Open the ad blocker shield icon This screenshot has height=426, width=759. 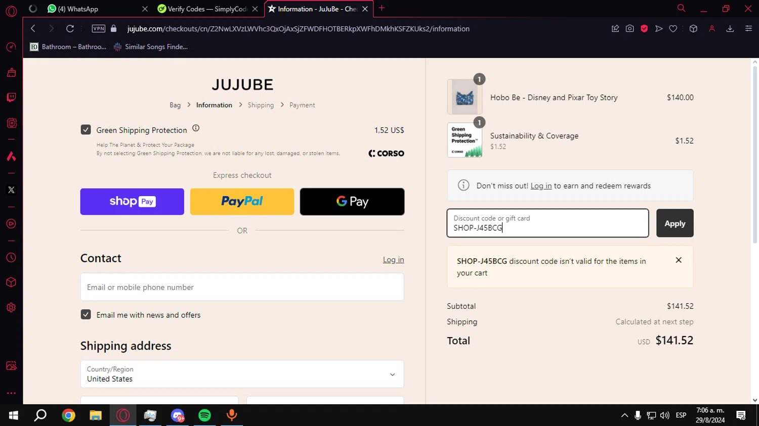click(x=644, y=29)
